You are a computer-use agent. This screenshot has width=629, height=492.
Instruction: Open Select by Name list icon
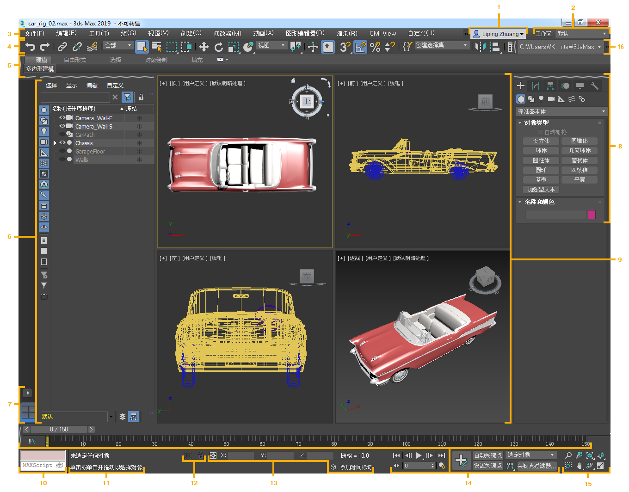(157, 47)
